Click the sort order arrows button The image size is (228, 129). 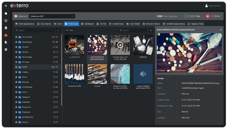click(x=151, y=30)
